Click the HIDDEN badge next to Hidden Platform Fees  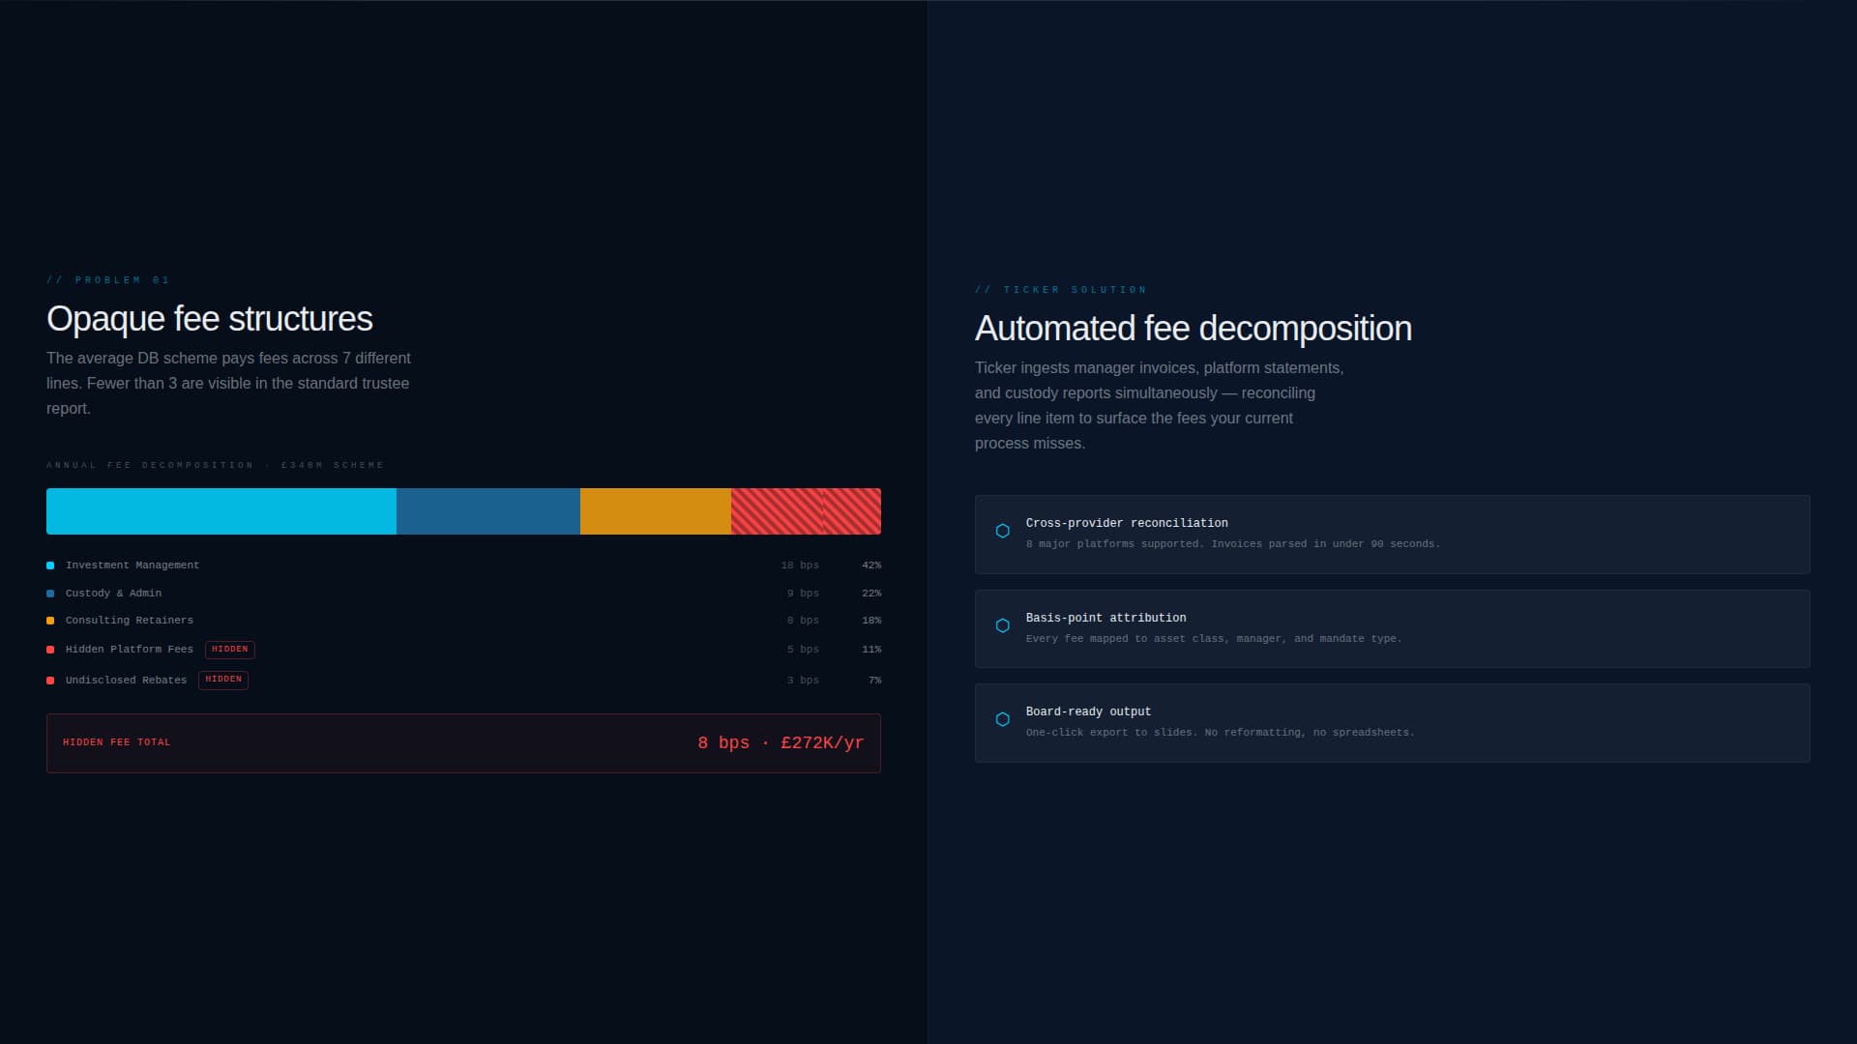[x=230, y=650]
